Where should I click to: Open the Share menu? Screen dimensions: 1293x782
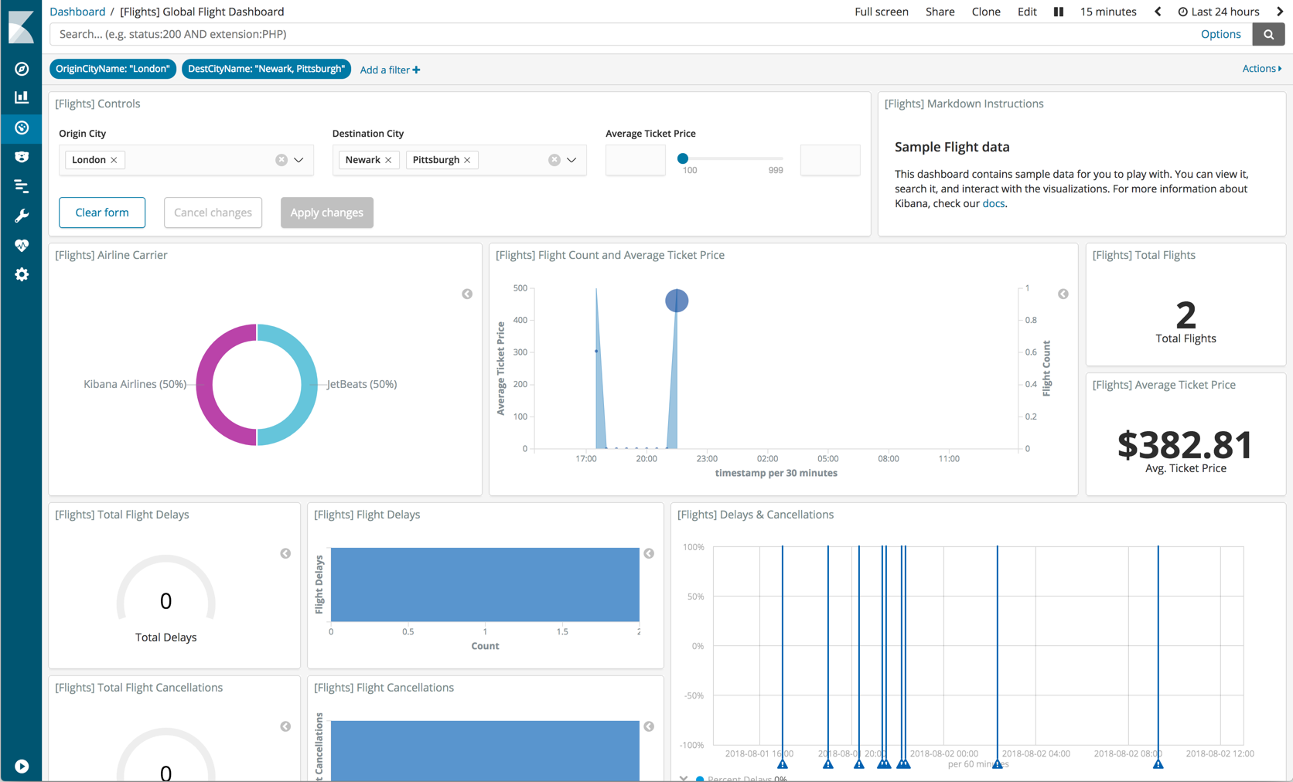tap(940, 12)
